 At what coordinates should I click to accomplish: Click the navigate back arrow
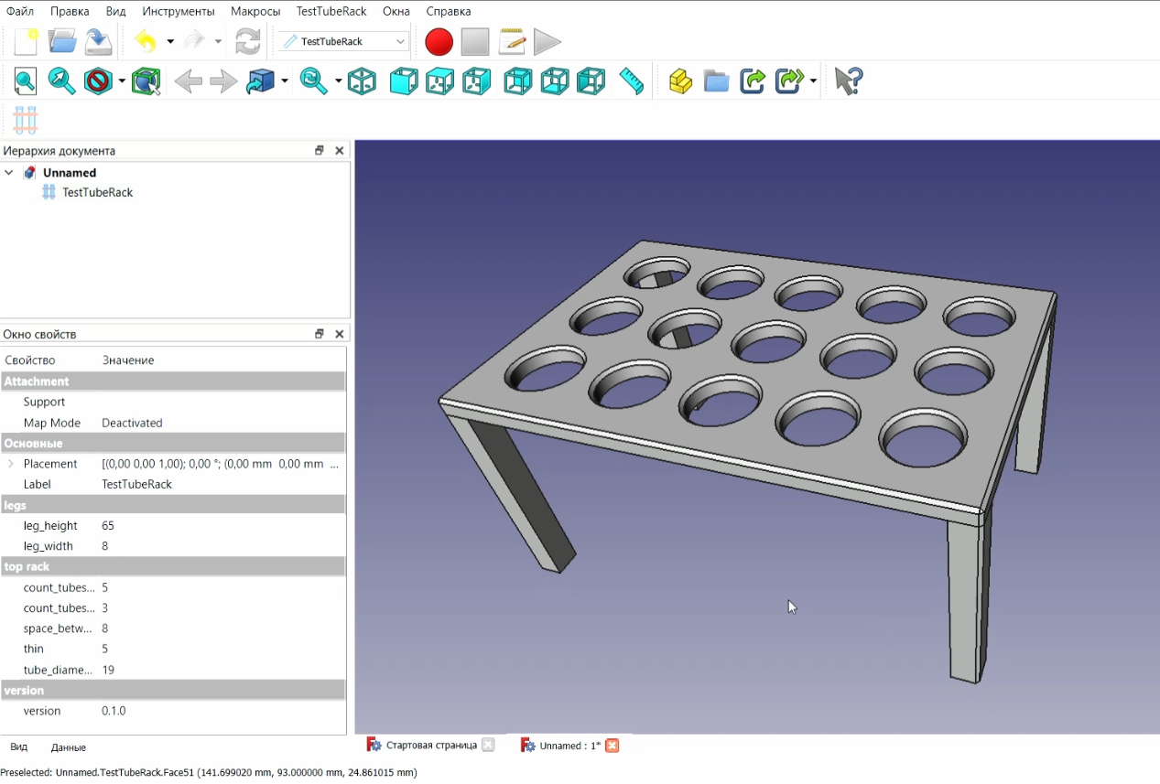tap(188, 81)
